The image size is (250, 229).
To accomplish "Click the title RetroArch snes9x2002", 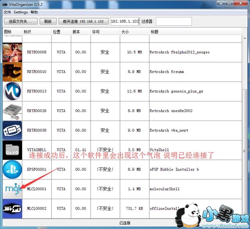I will [x=171, y=111].
